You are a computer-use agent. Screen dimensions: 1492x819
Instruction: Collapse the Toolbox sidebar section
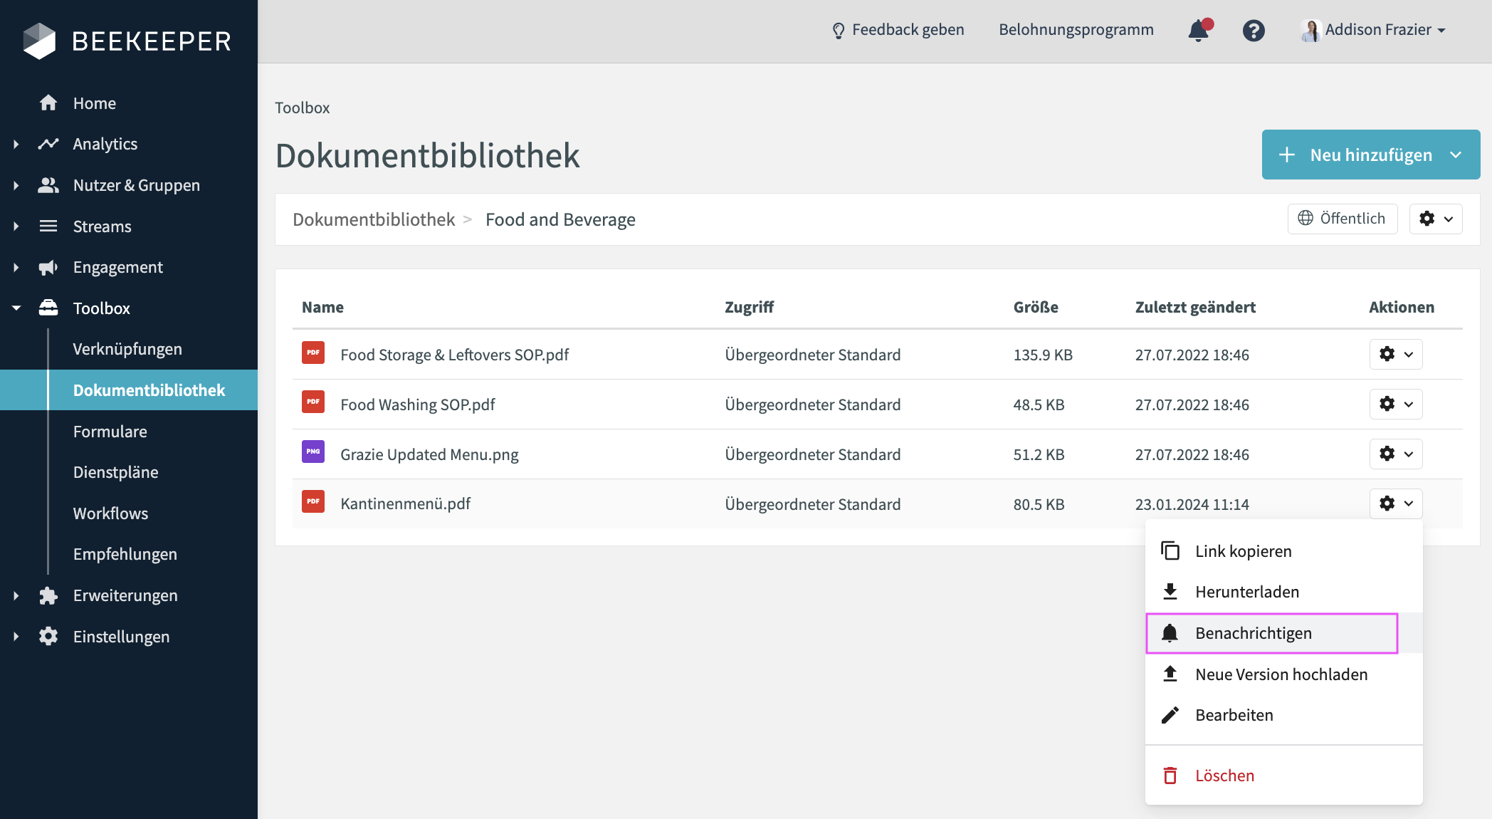16,308
